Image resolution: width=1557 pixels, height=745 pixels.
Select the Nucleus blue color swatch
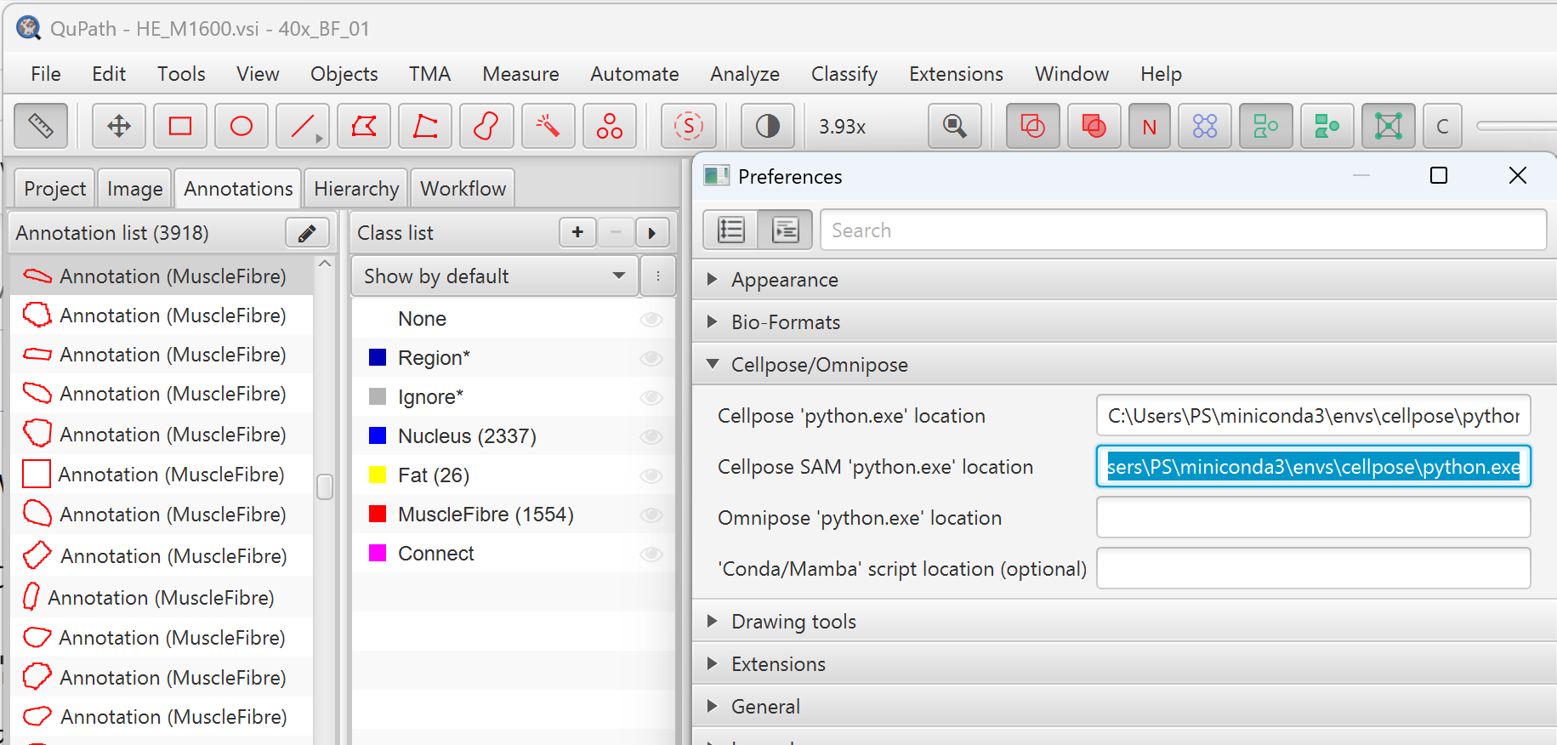point(378,435)
